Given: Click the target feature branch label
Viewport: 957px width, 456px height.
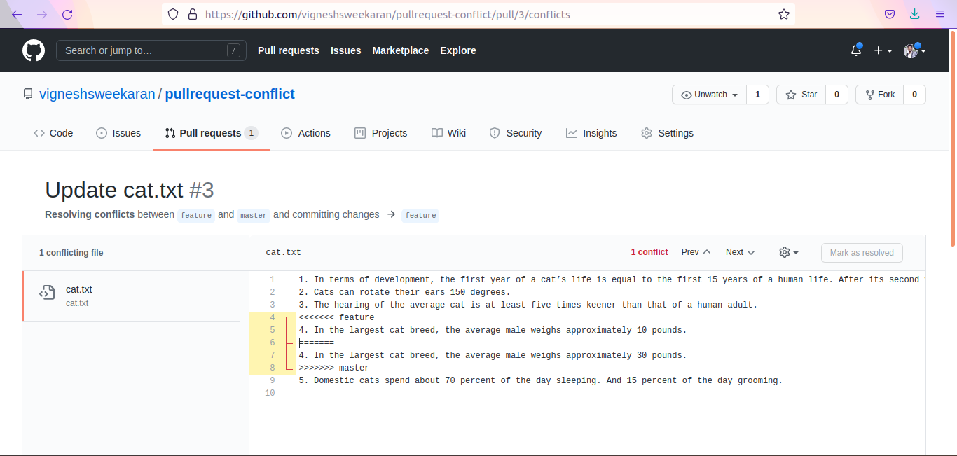Looking at the screenshot, I should tap(420, 215).
